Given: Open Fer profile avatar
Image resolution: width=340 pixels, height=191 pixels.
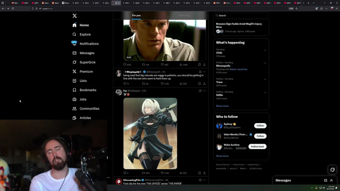Looking at the screenshot, I should point(119,92).
